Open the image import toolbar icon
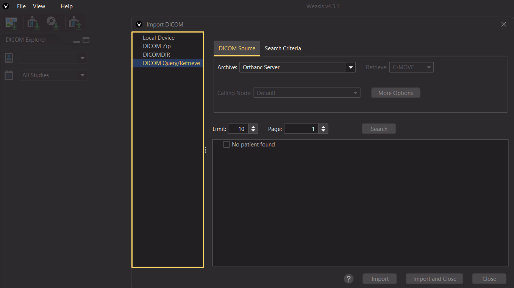 click(x=11, y=23)
